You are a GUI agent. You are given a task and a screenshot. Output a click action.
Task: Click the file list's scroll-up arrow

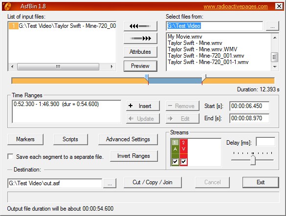[275, 38]
